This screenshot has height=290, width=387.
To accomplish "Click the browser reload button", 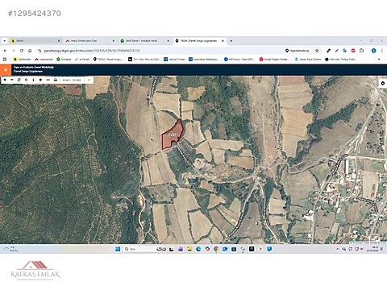I will pos(22,51).
